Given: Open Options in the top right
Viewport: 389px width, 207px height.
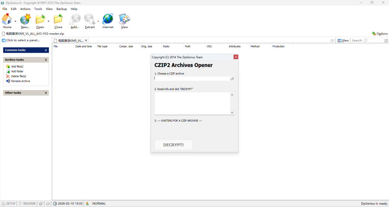Looking at the screenshot, I should 380,34.
